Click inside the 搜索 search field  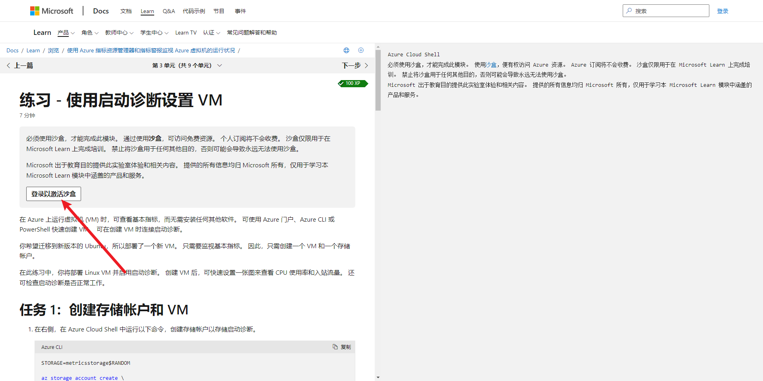(666, 11)
